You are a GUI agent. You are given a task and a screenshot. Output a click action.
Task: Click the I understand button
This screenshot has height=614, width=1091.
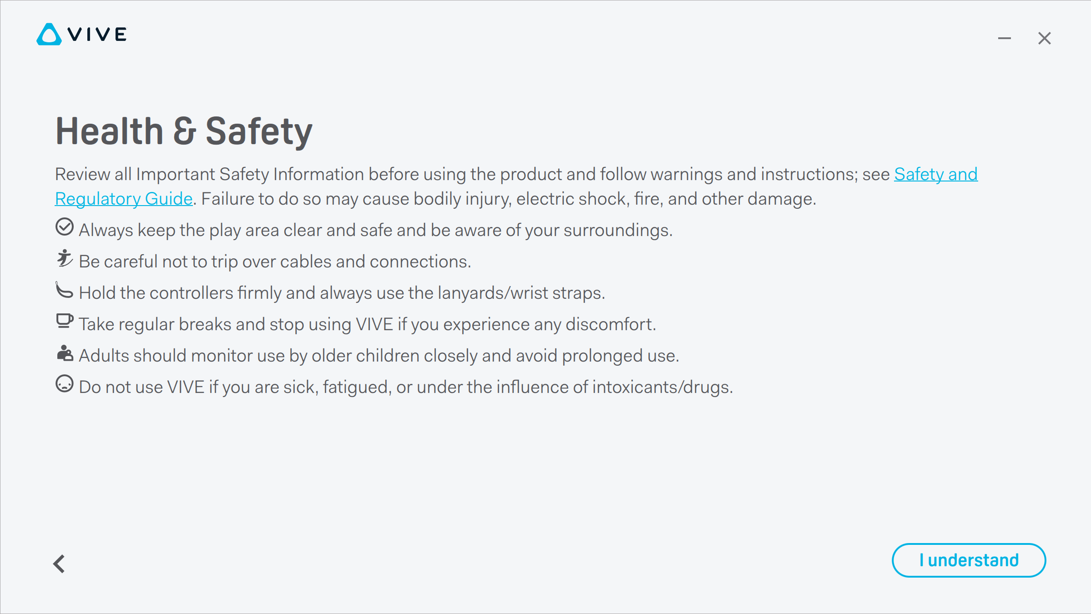click(x=969, y=560)
